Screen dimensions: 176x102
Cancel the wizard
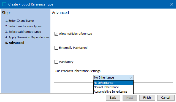click(x=166, y=98)
